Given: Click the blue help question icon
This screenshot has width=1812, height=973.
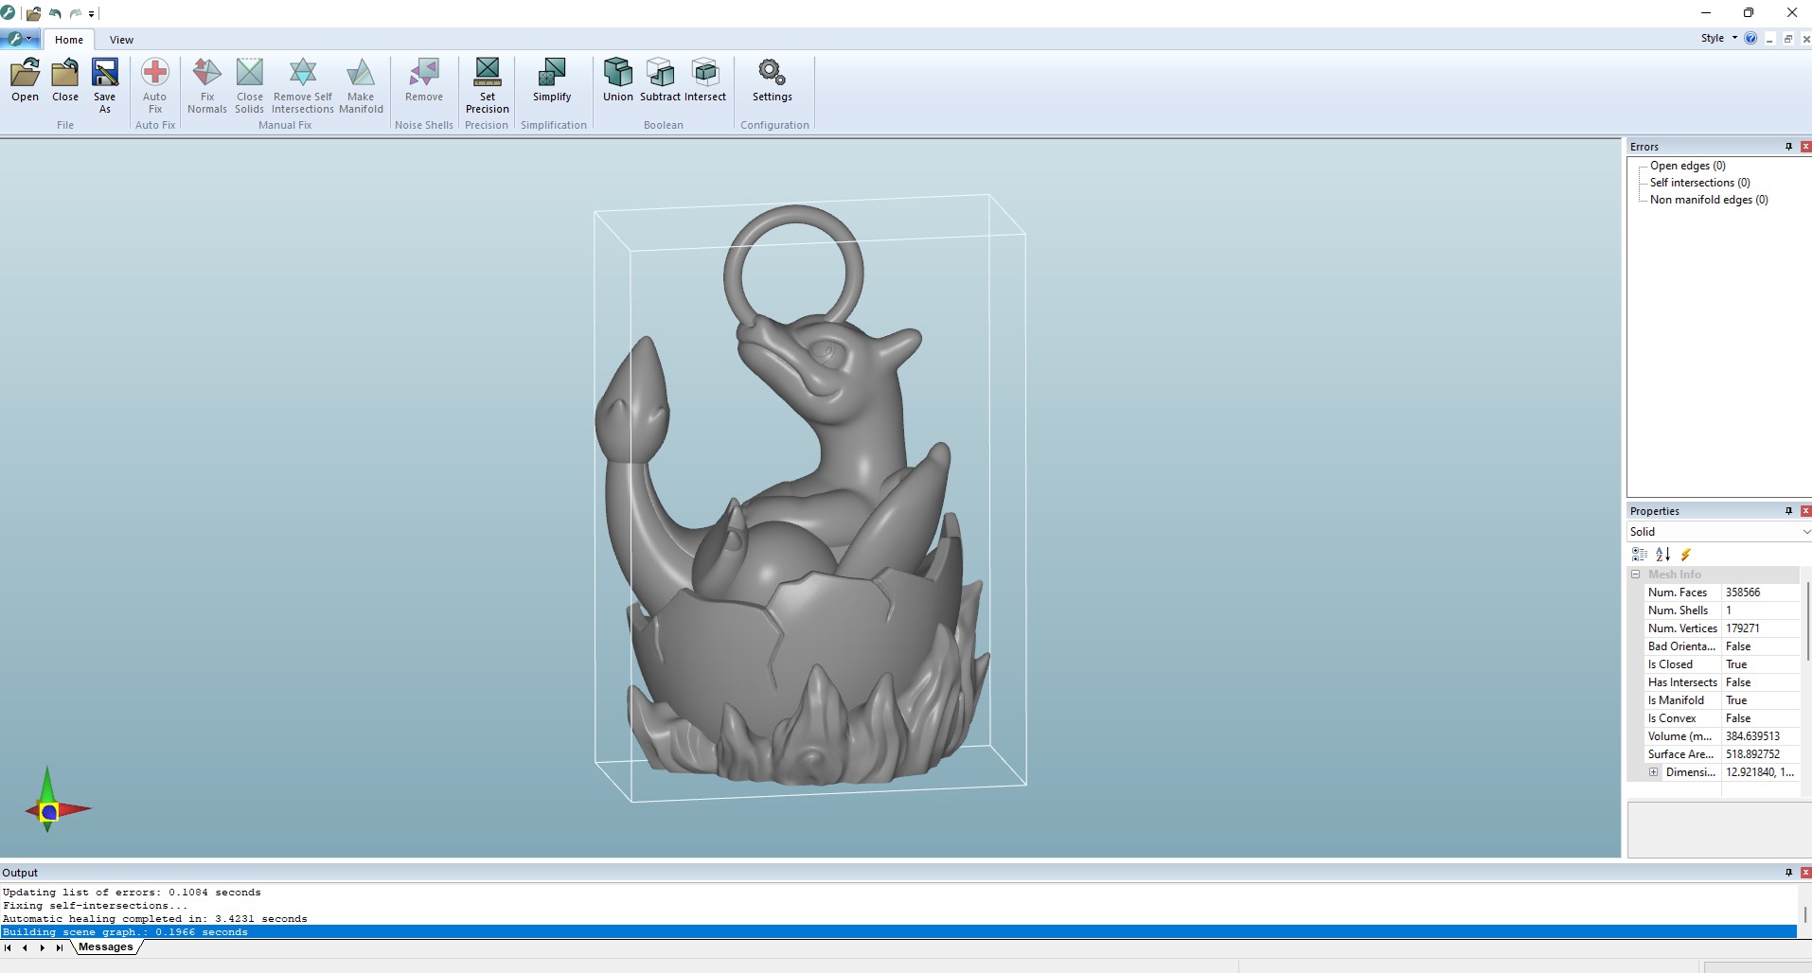Looking at the screenshot, I should [1750, 38].
